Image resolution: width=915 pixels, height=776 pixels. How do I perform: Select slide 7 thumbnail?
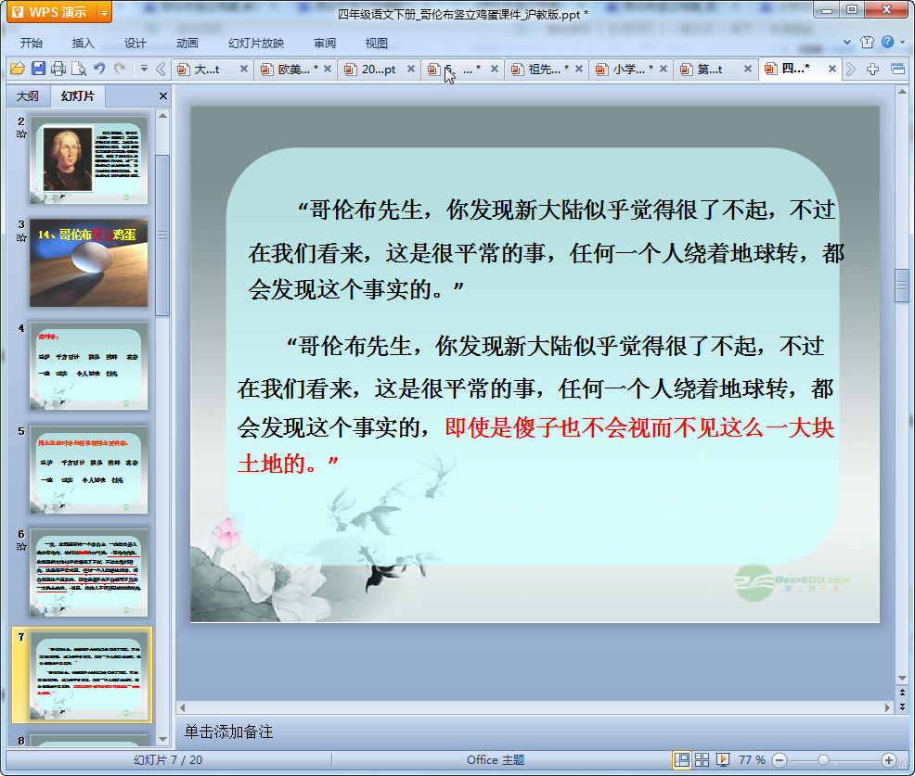89,676
